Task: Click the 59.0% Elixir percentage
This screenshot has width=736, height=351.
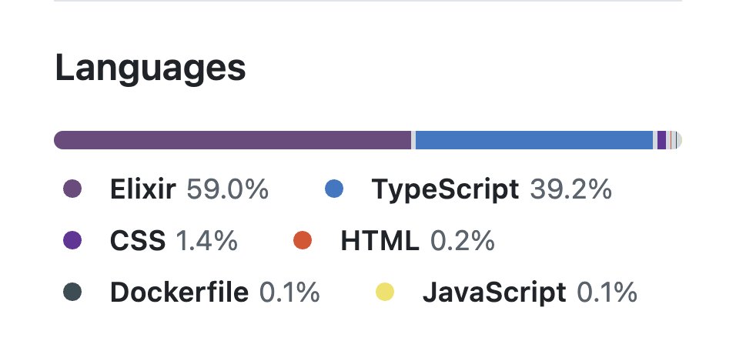Action: [228, 189]
